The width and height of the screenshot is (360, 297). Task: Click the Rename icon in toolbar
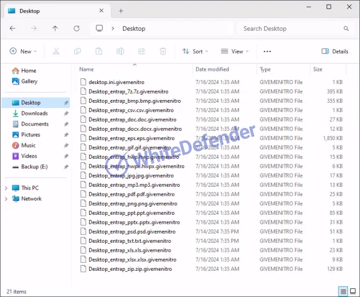click(121, 51)
